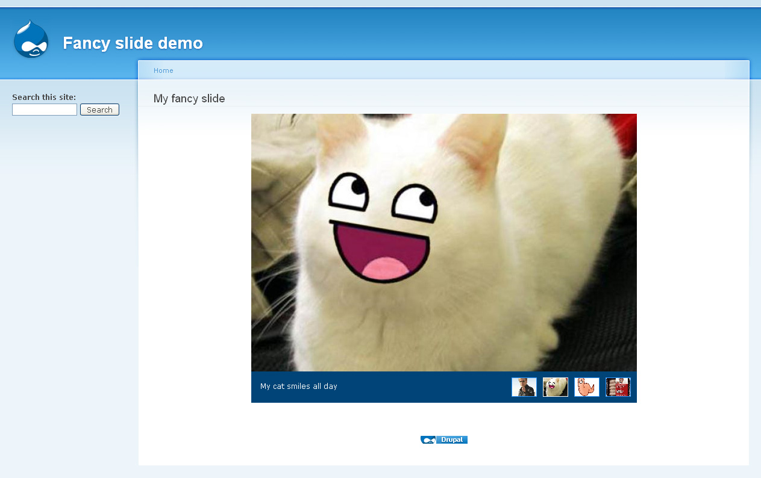Screen dimensions: 761x478
Task: Select the smiling cat thumbnail
Action: [556, 387]
